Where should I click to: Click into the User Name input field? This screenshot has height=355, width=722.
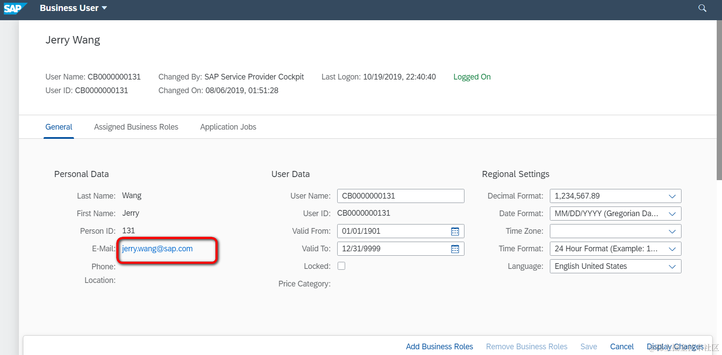(401, 196)
